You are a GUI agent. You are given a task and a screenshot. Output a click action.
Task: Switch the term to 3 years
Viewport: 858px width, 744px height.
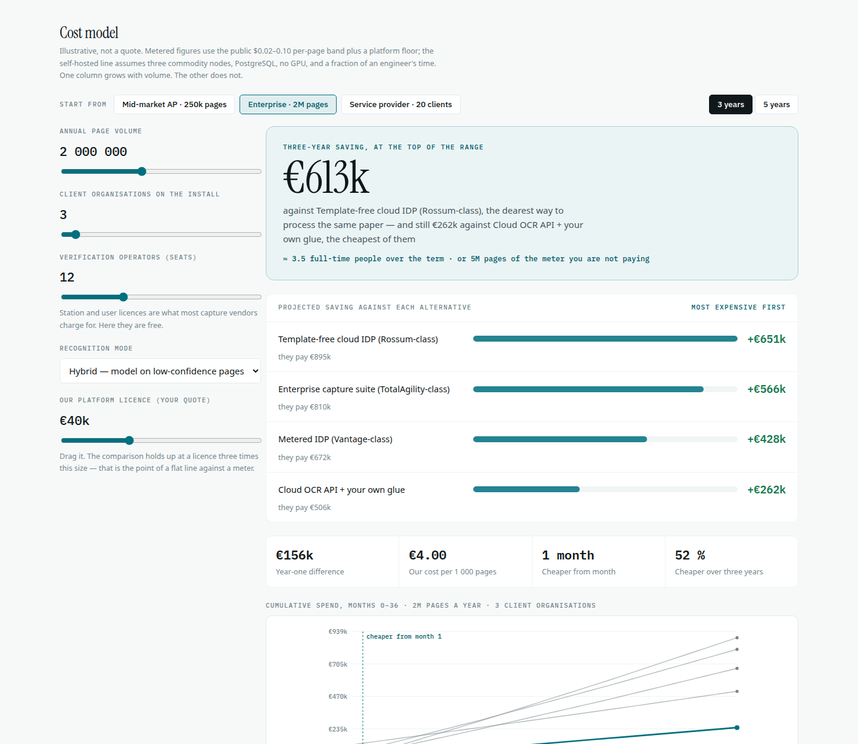730,104
